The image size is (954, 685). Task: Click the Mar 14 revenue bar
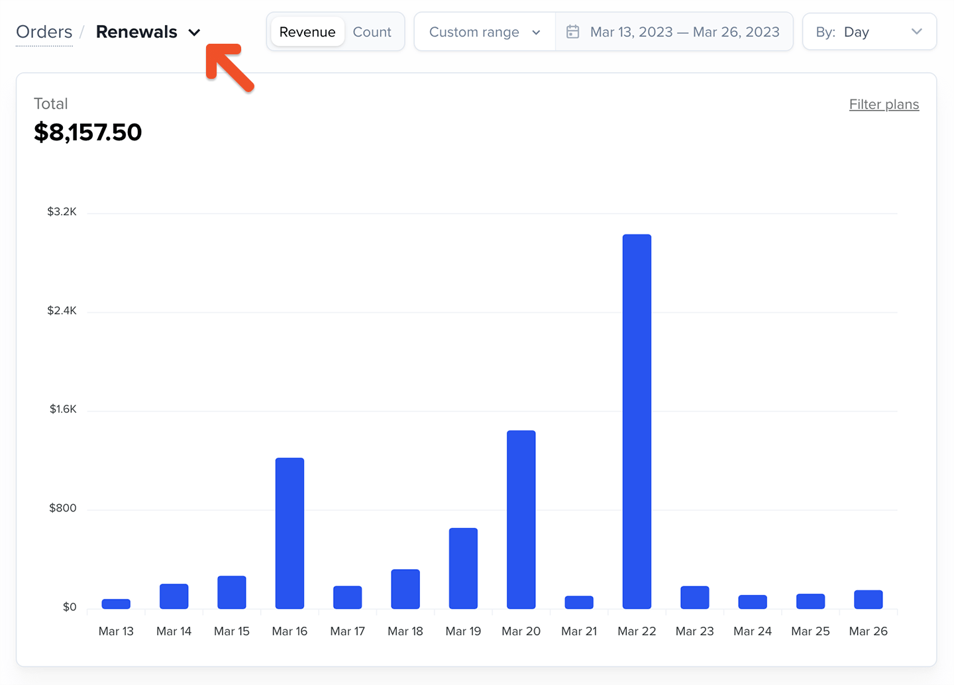174,596
